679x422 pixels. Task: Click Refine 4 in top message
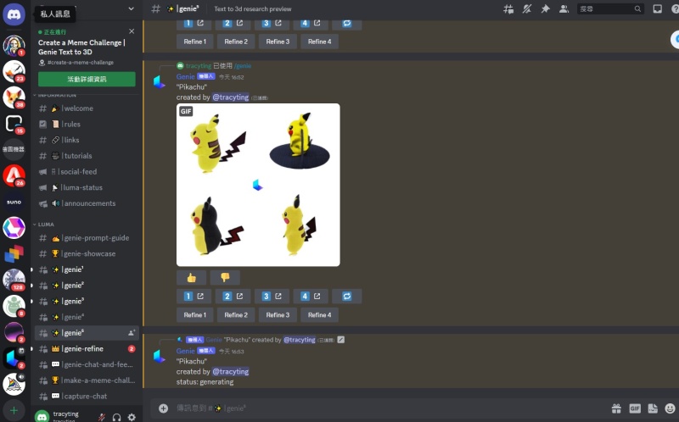(x=320, y=42)
